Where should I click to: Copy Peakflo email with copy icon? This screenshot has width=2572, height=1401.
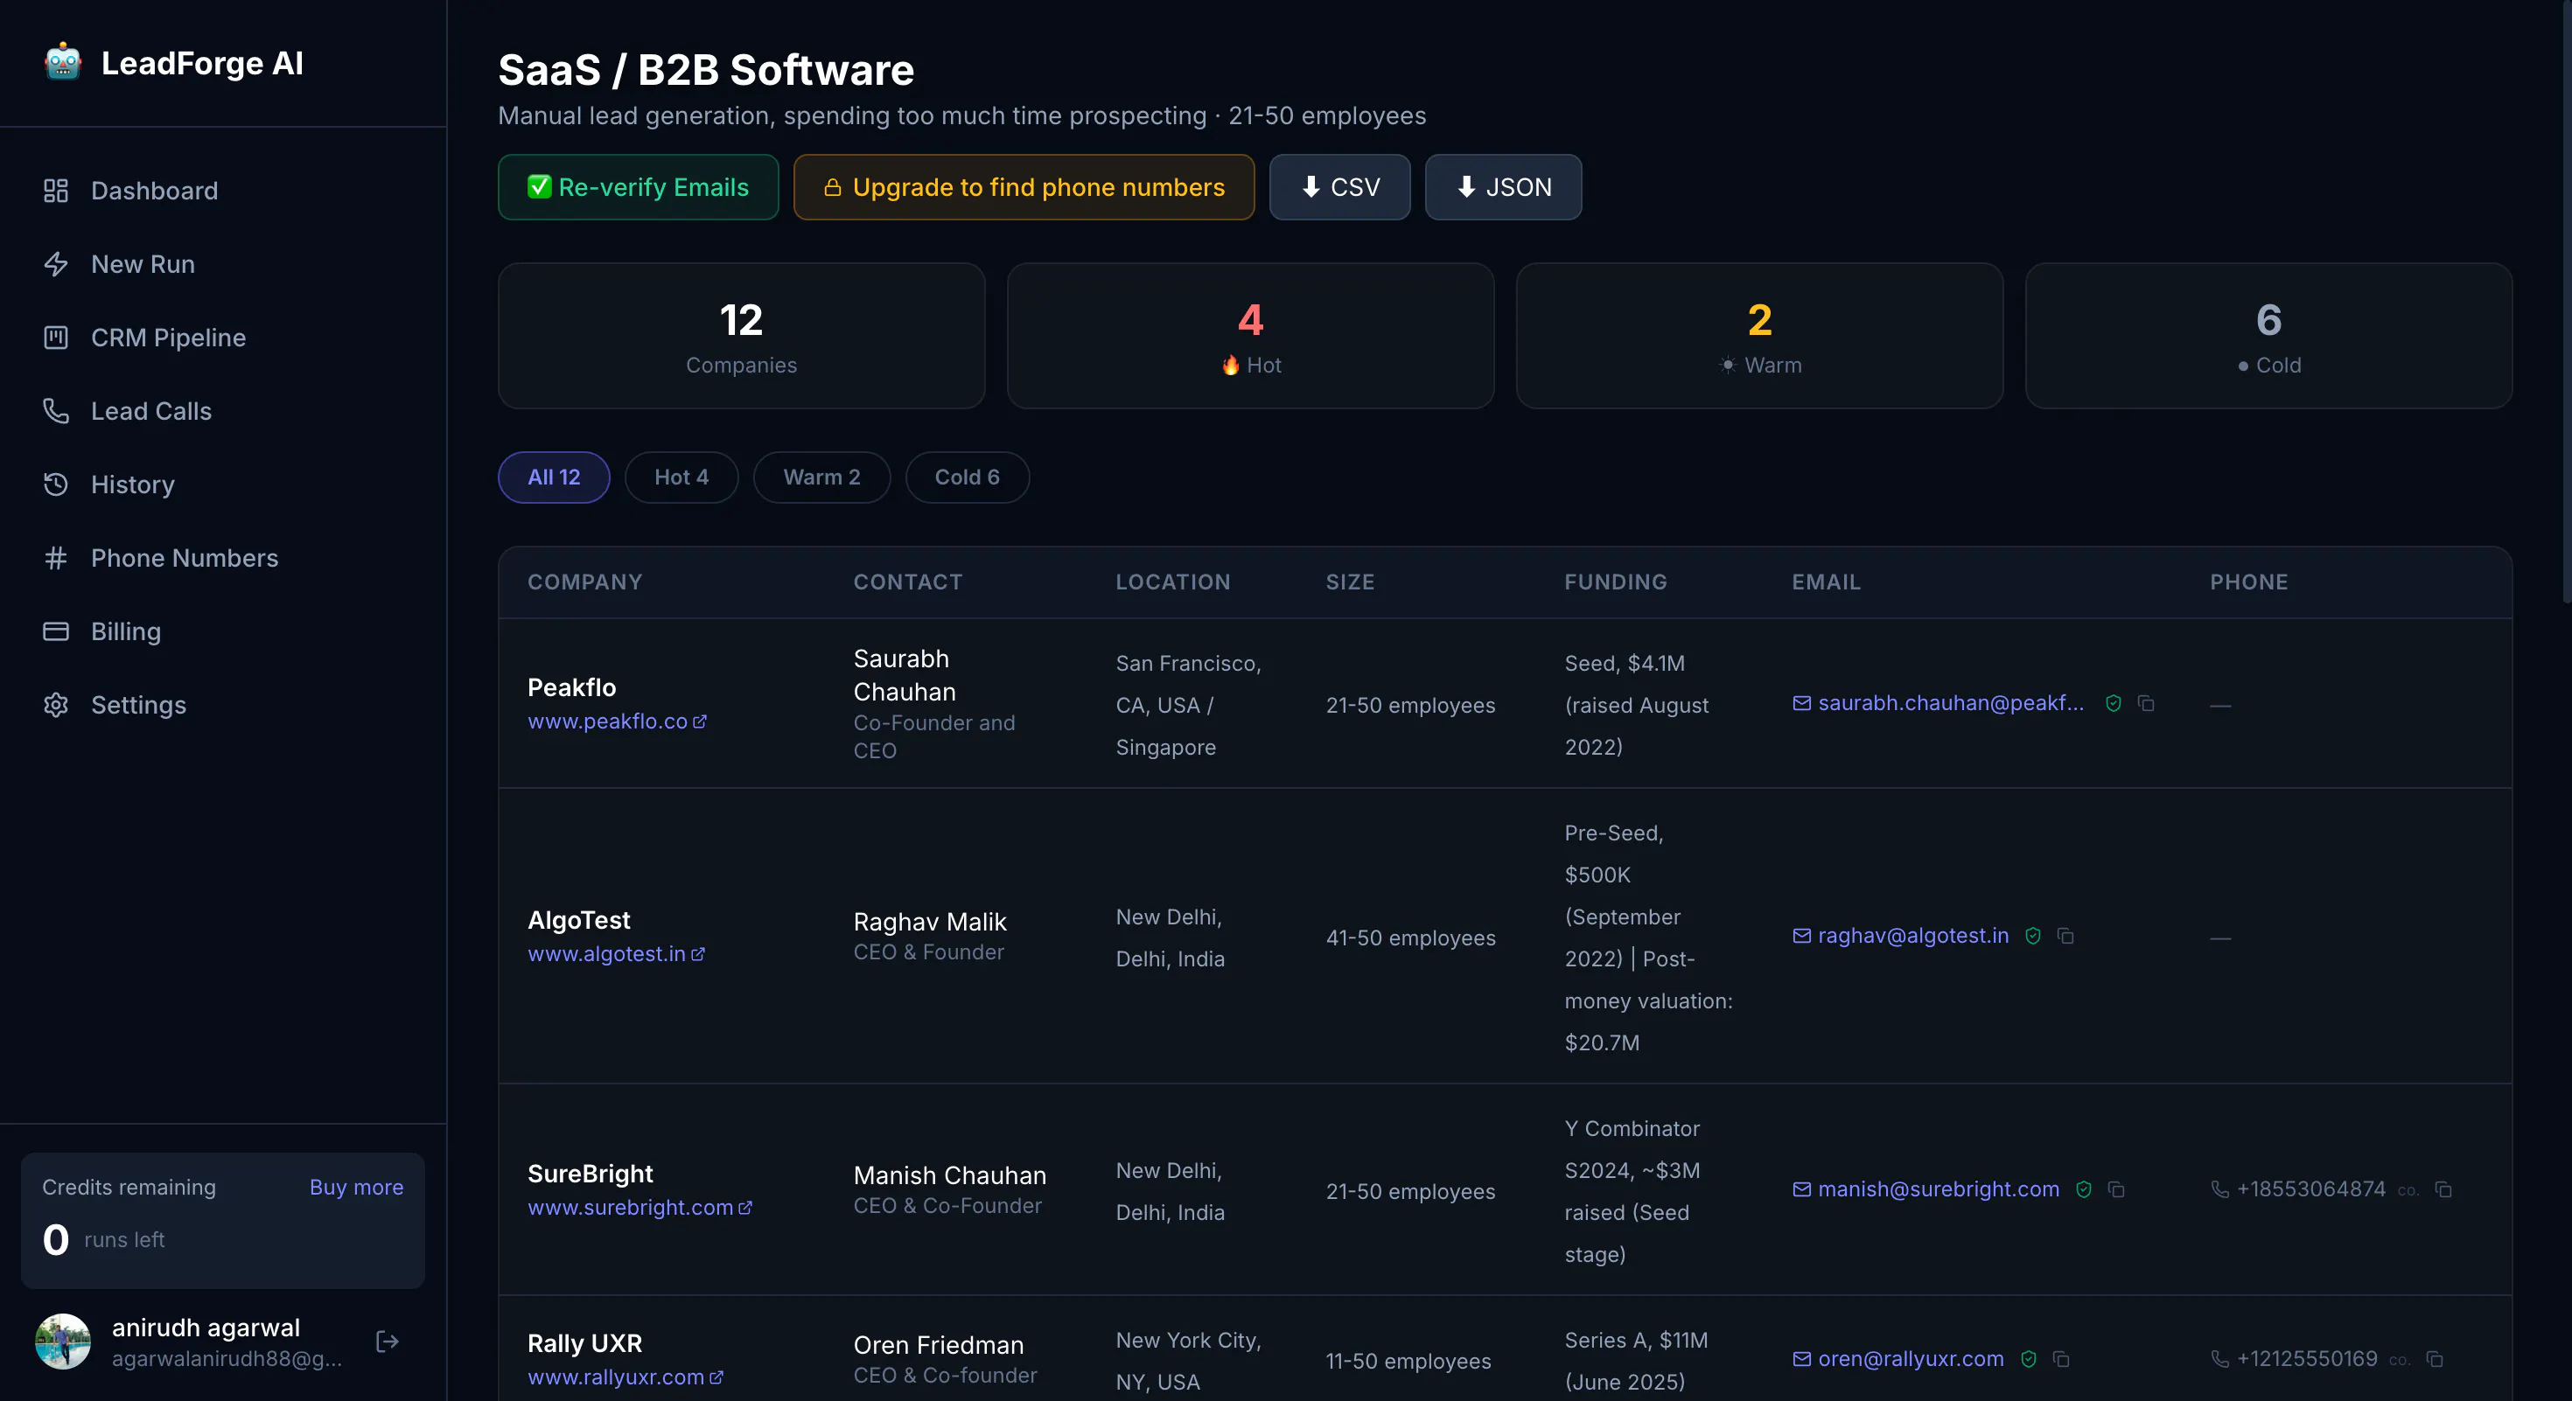coord(2146,703)
